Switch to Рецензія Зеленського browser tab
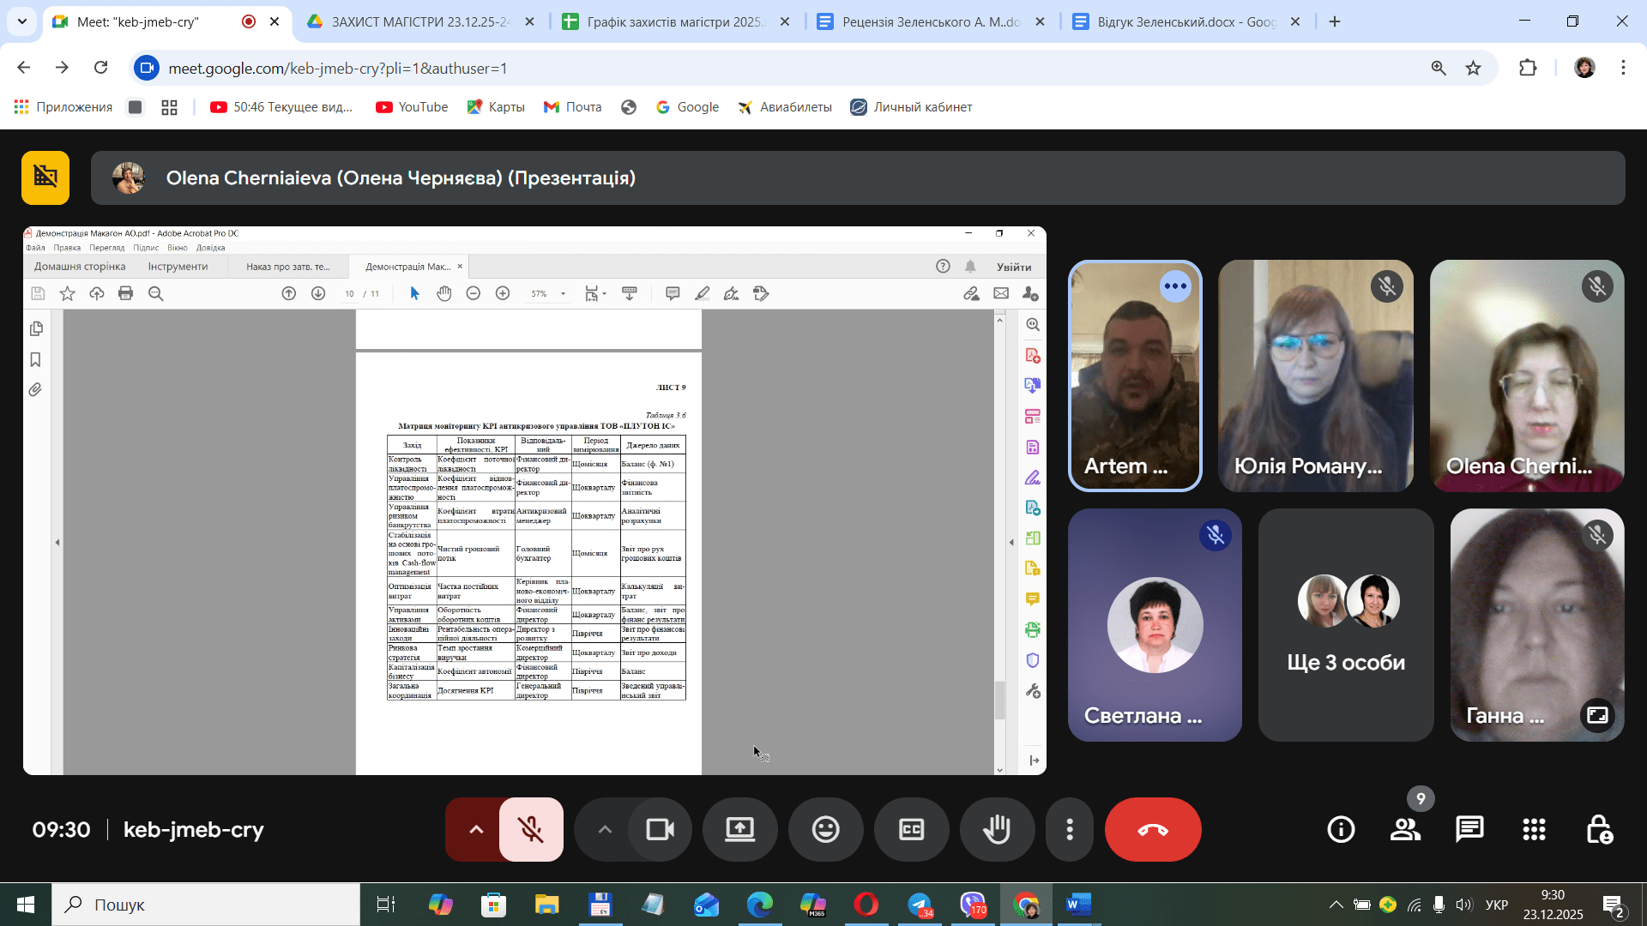1647x926 pixels. [x=930, y=21]
